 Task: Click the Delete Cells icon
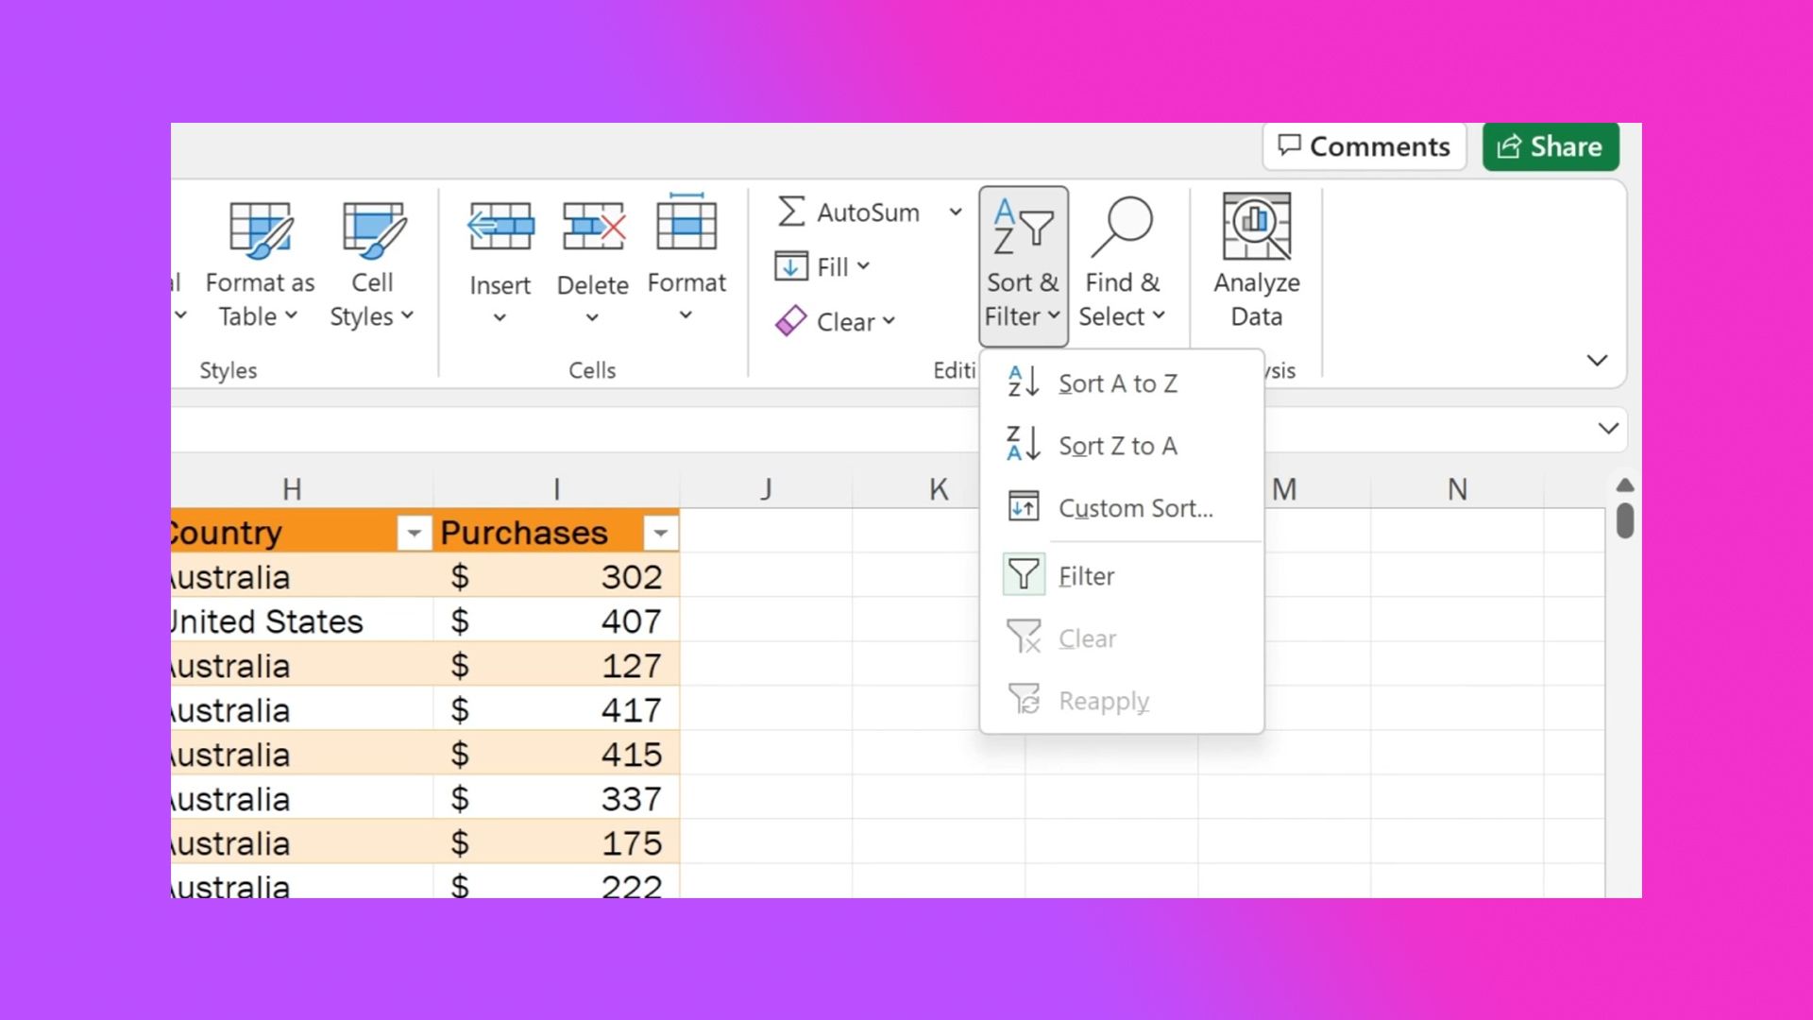pos(592,227)
